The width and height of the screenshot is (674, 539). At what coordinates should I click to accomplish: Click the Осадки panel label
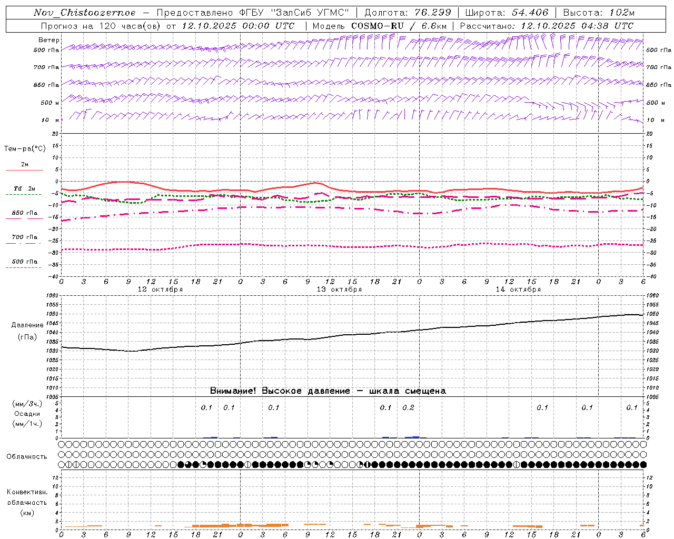[27, 414]
